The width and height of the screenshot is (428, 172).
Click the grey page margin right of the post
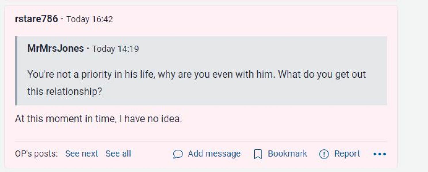coord(413,86)
